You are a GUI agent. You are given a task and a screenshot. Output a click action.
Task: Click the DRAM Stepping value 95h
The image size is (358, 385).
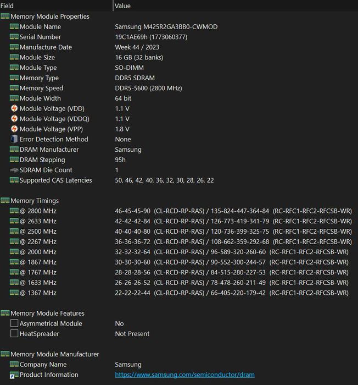click(120, 160)
